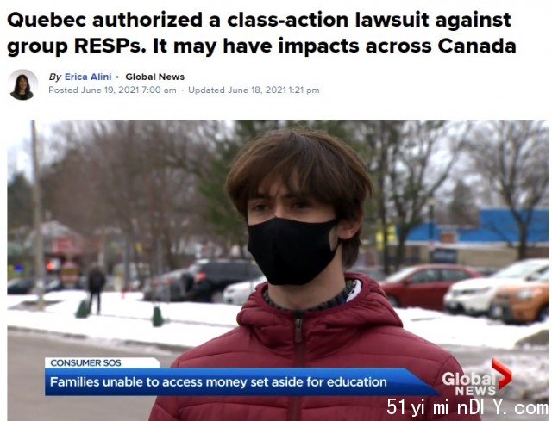Click the blue caption banner about families
Image resolution: width=552 pixels, height=421 pixels.
pyautogui.click(x=241, y=381)
